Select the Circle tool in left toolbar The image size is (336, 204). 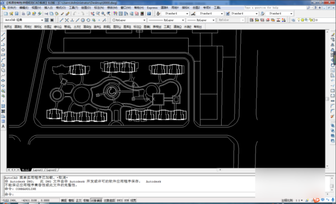[3, 65]
